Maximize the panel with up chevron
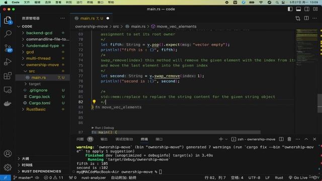The height and width of the screenshot is (181, 322). [306, 139]
